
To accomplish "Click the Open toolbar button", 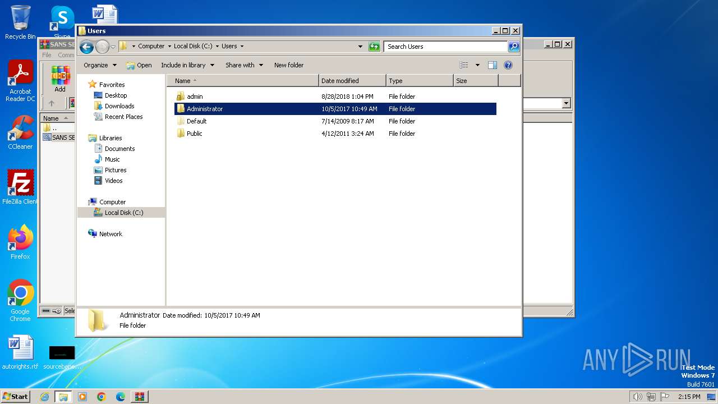I will [139, 65].
